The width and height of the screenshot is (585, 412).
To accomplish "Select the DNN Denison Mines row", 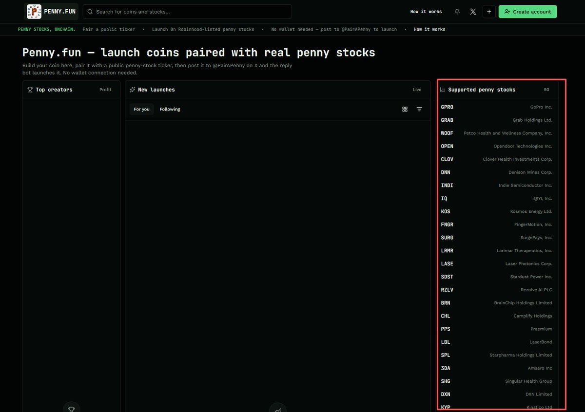I will 496,172.
